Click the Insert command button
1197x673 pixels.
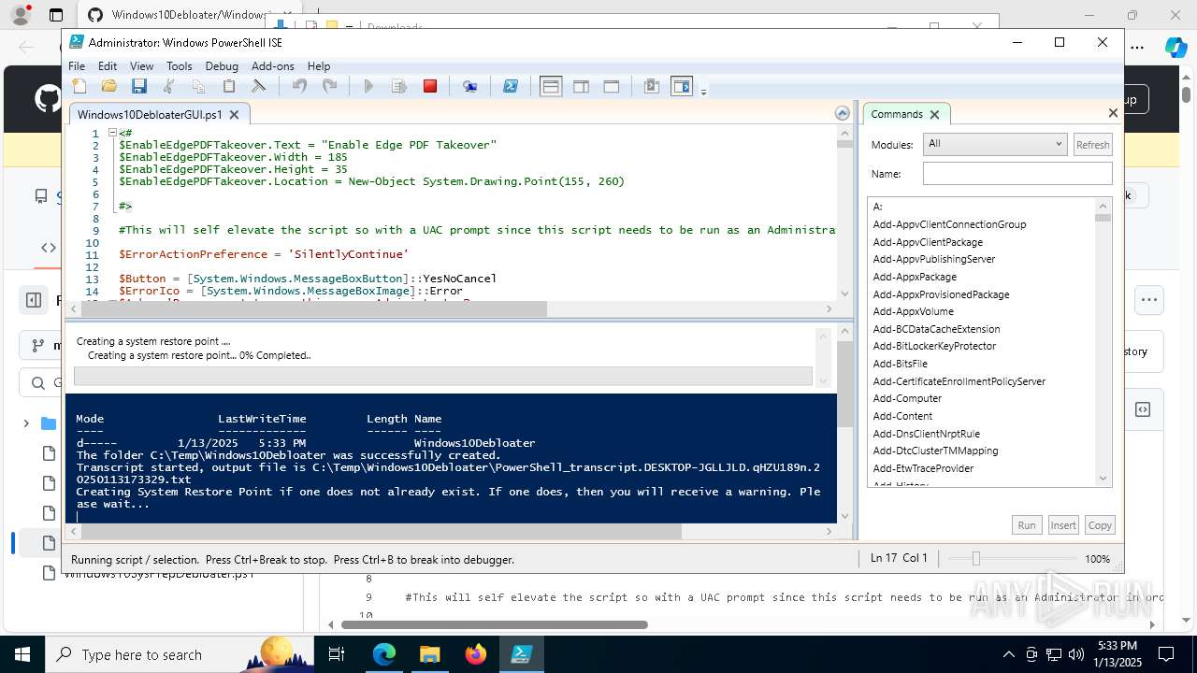click(1063, 525)
